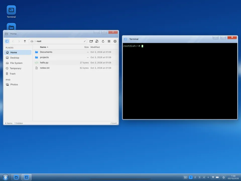Viewport: 241px width, 181px height.
Task: Click the Documents folder icon
Action: click(36, 52)
